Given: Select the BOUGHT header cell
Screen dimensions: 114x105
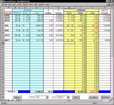Looking at the screenshot, I should [x=28, y=10].
